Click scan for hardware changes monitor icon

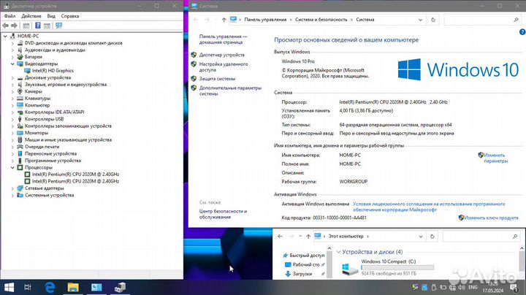[59, 26]
